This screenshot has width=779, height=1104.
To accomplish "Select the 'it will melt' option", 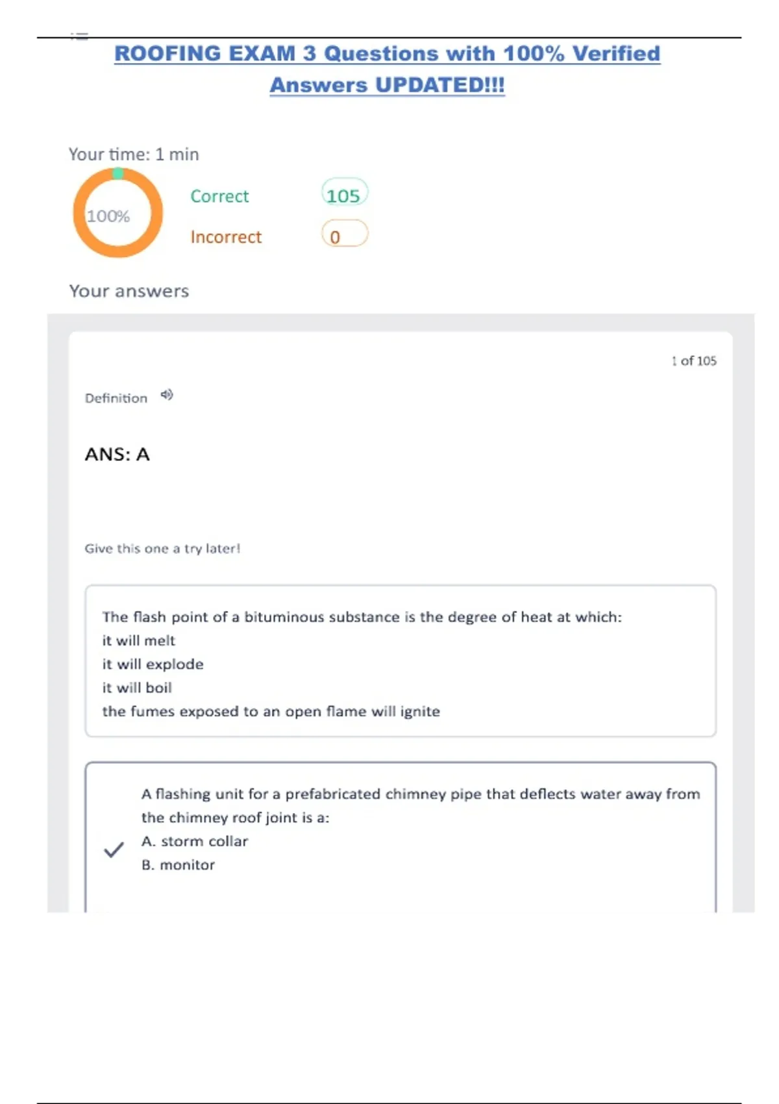I will coord(138,641).
